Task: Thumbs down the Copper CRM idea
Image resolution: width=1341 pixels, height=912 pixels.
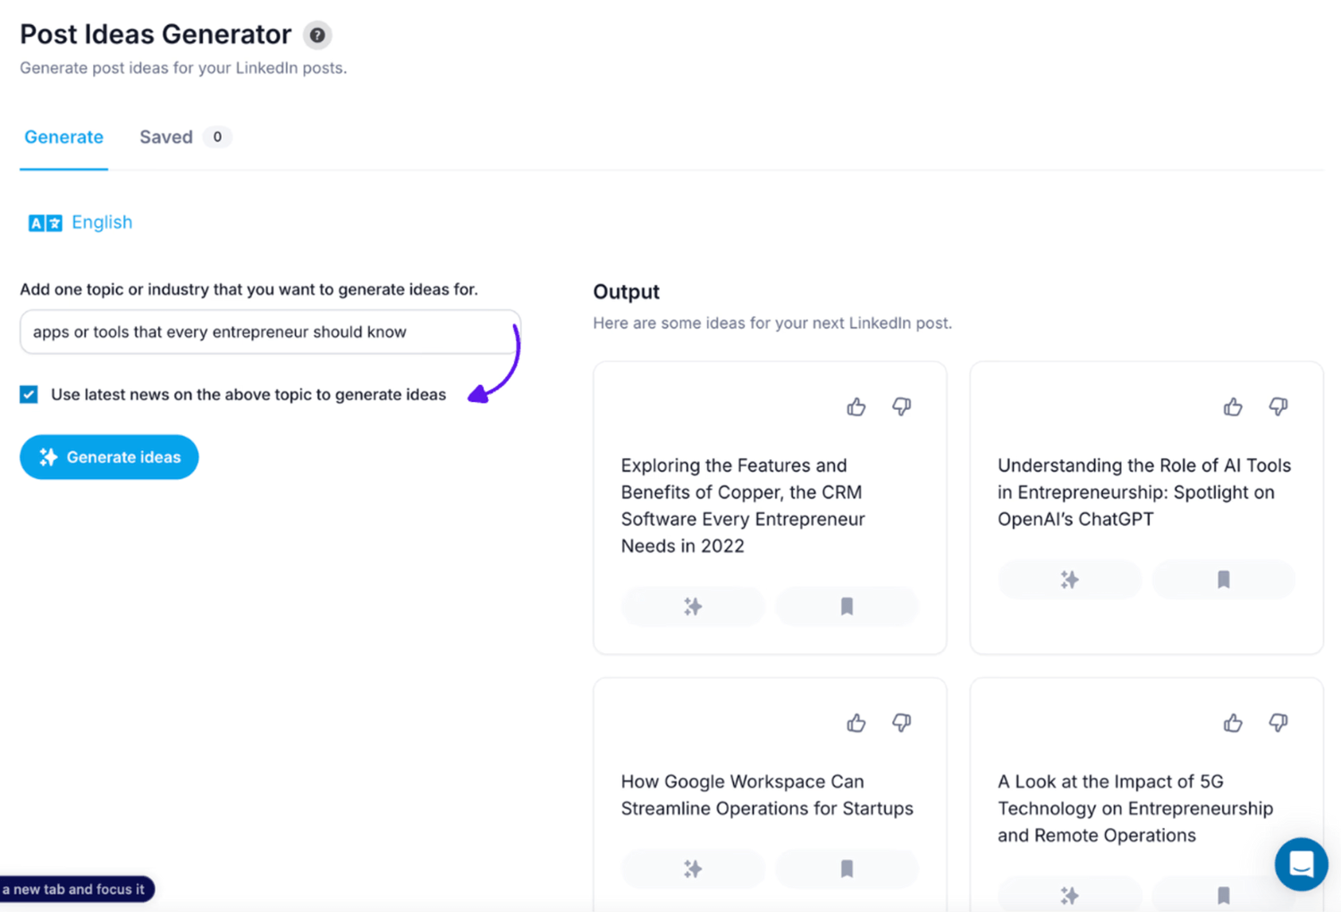Action: click(x=901, y=407)
